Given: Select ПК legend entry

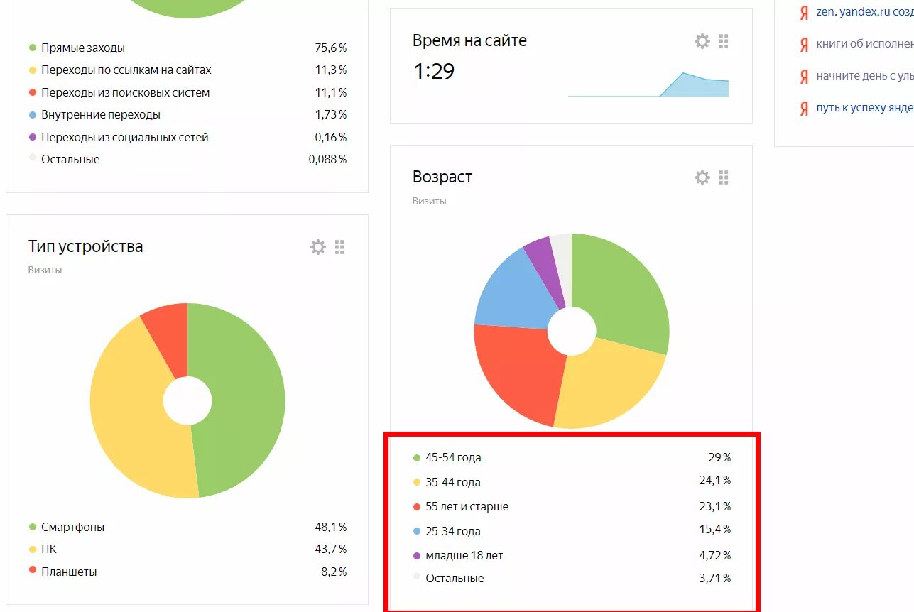Looking at the screenshot, I should point(49,549).
